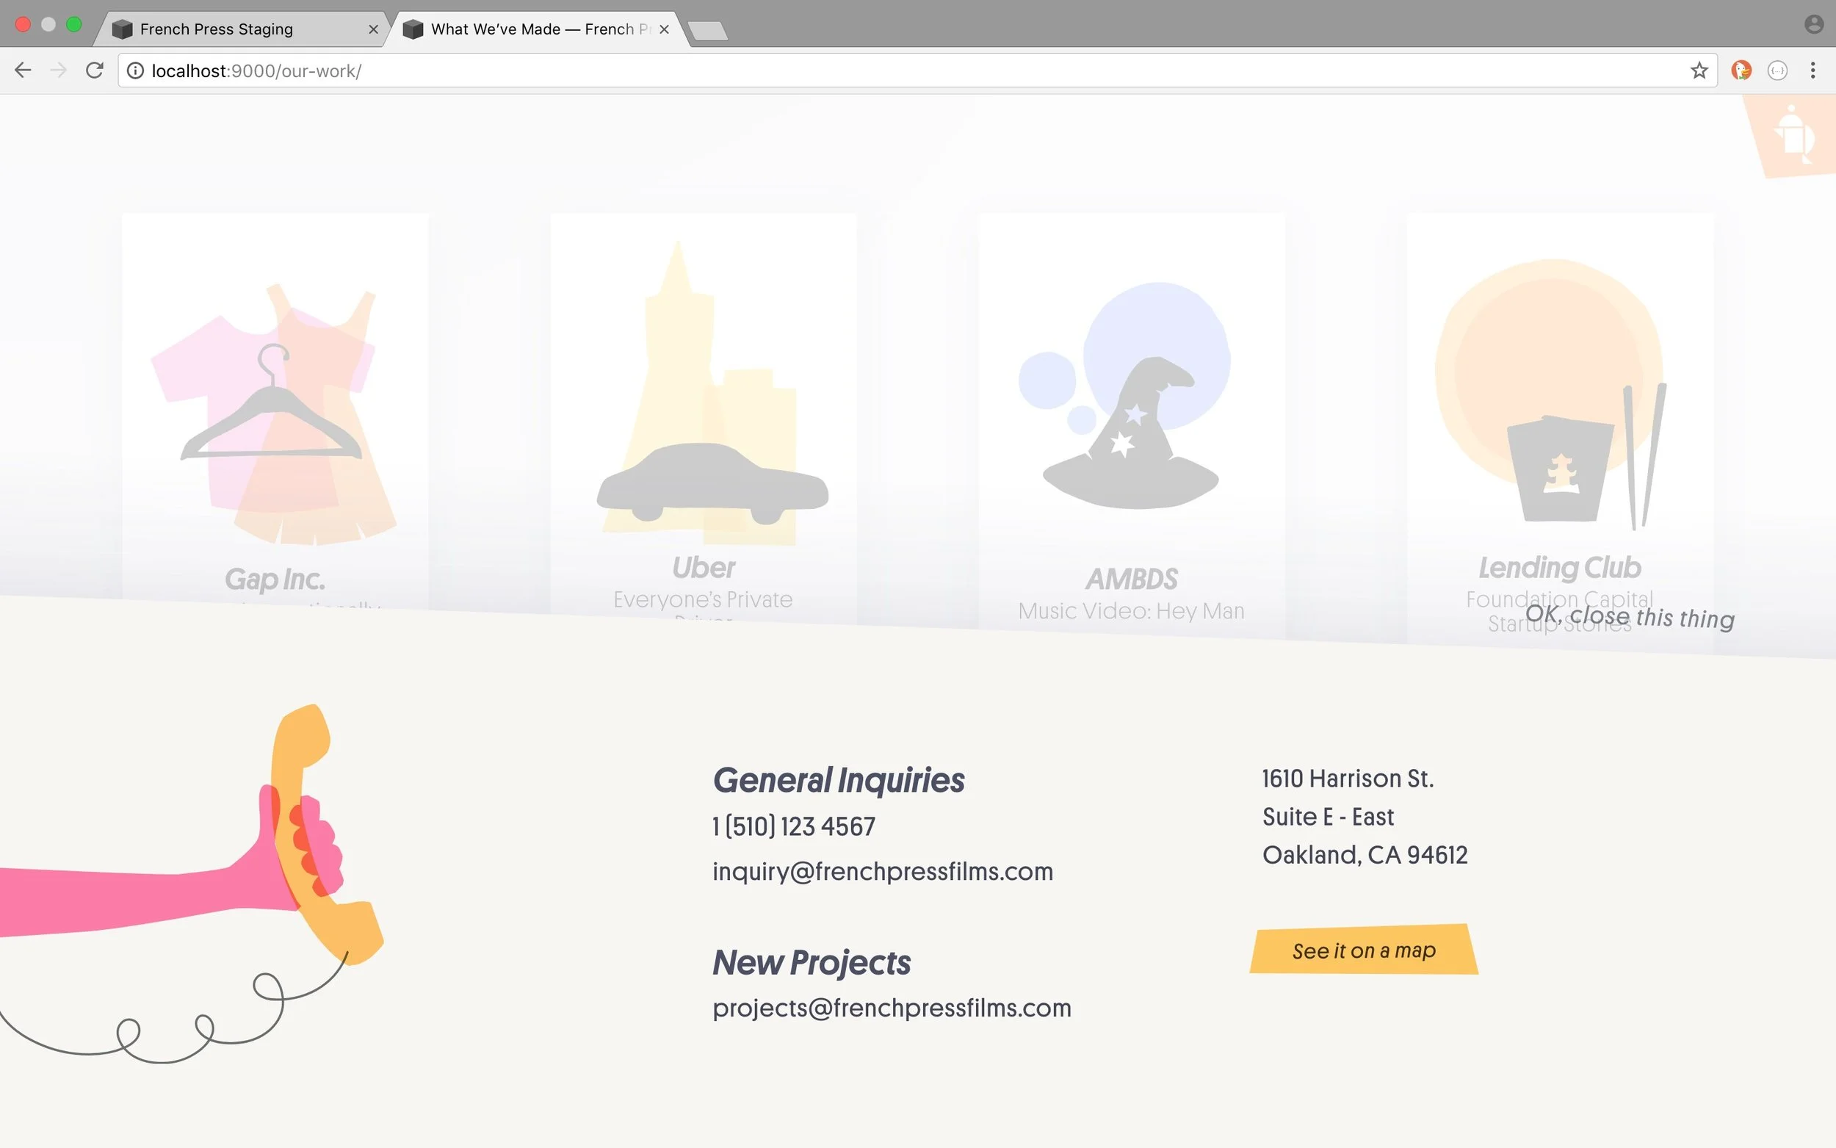Call the 1 (510) 123 4567 phone number

click(x=794, y=826)
